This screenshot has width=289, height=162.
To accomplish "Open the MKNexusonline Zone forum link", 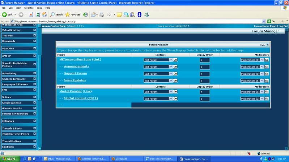I will coord(75,60).
